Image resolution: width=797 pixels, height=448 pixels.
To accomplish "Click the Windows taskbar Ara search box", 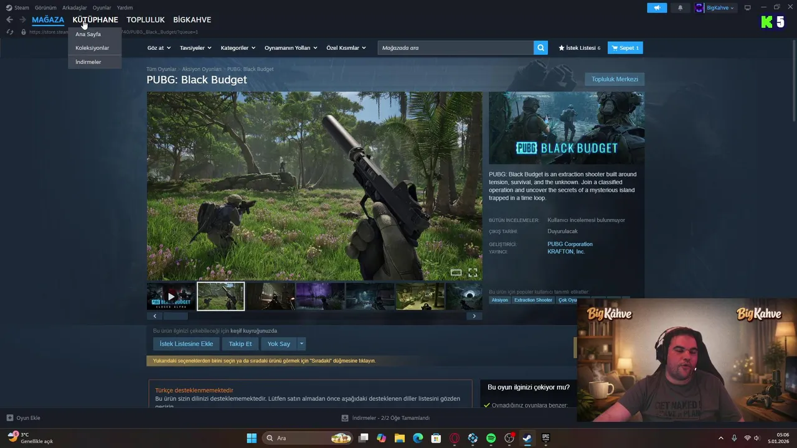I will [308, 438].
